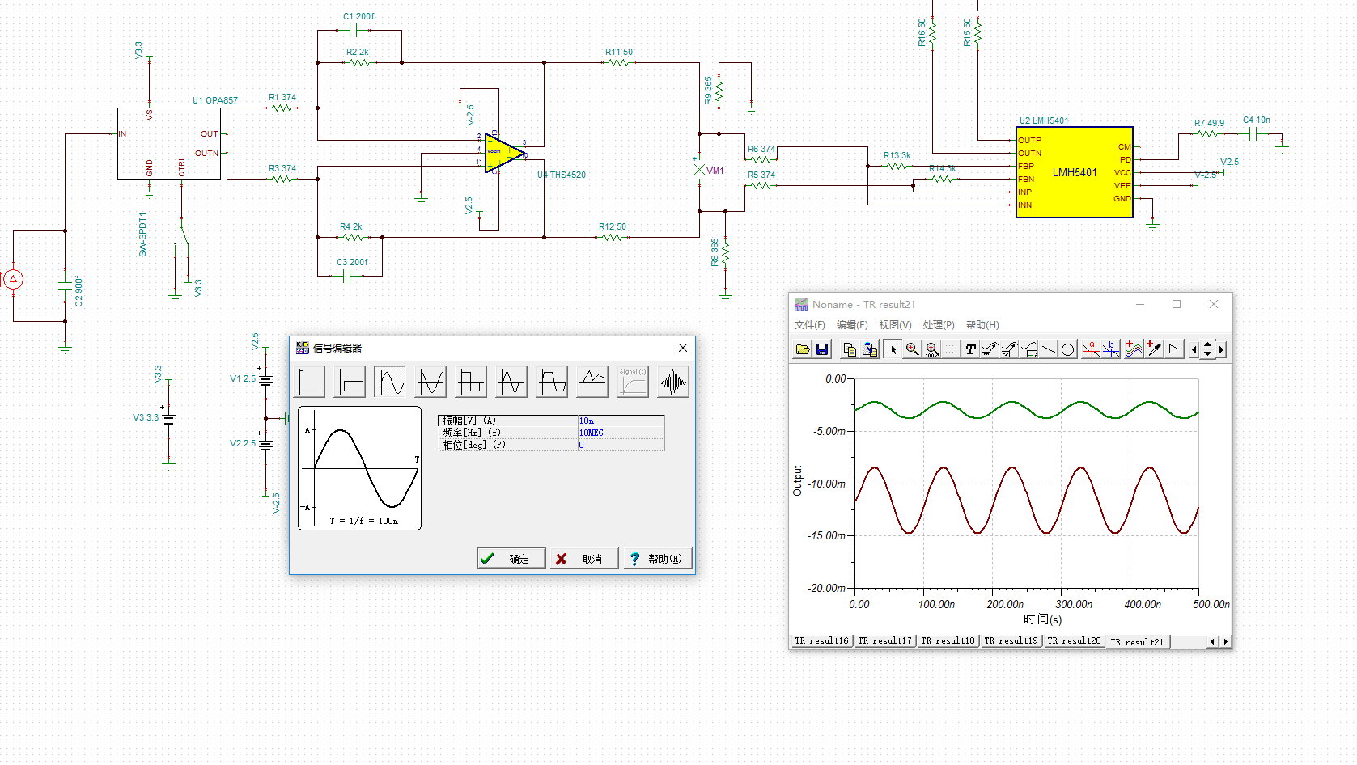The height and width of the screenshot is (765, 1357).
Task: Expand the 处理(P) menu
Action: coord(939,325)
